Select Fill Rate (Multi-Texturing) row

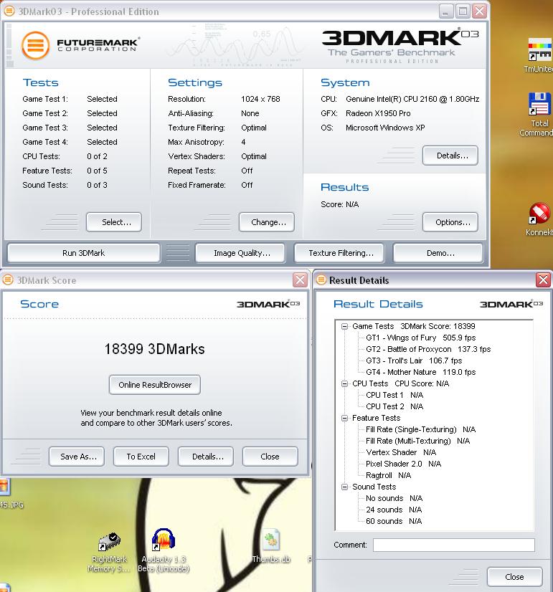tap(417, 441)
